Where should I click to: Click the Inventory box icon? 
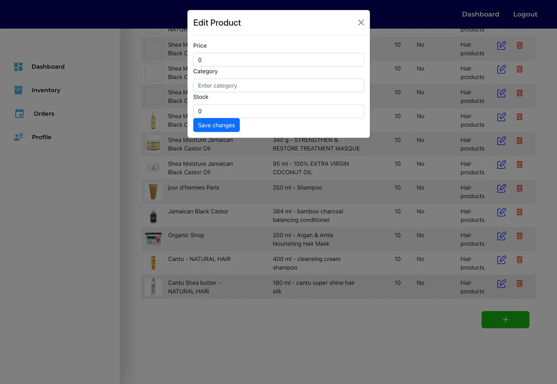18,90
